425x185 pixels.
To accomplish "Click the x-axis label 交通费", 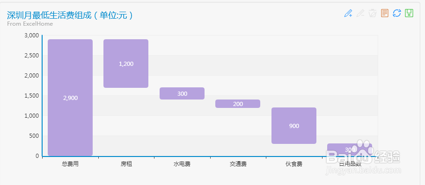I will click(238, 164).
